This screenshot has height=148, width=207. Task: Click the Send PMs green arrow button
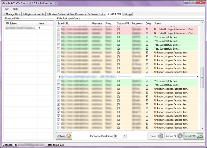194,136
